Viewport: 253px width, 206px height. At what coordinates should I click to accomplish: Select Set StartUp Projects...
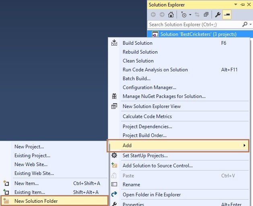click(179, 156)
